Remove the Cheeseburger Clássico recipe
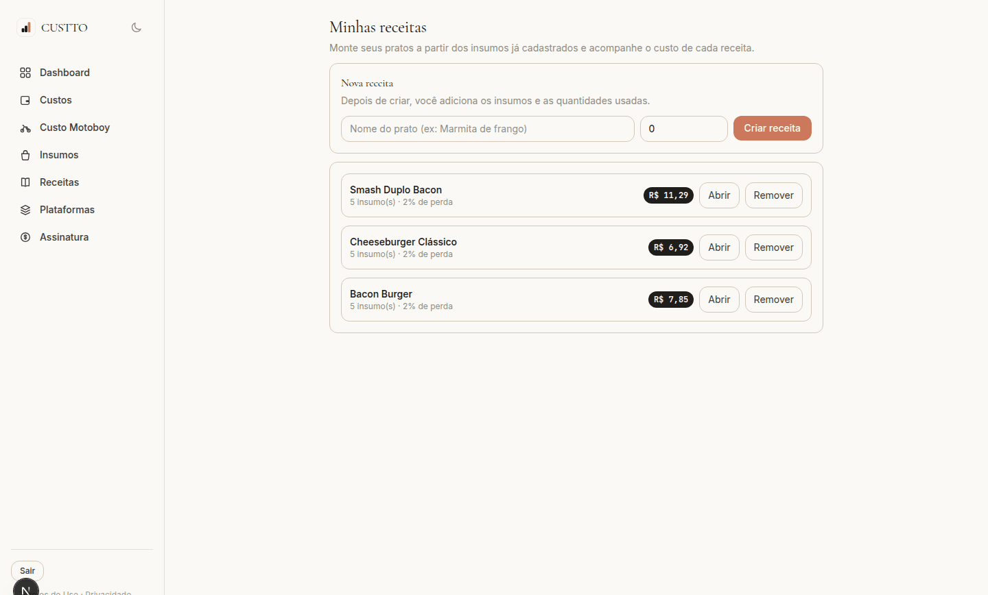Image resolution: width=988 pixels, height=595 pixels. pyautogui.click(x=774, y=247)
